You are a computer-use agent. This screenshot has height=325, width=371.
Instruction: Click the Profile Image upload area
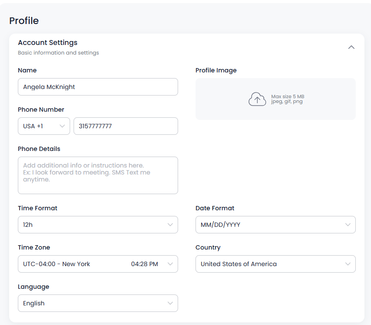click(275, 99)
